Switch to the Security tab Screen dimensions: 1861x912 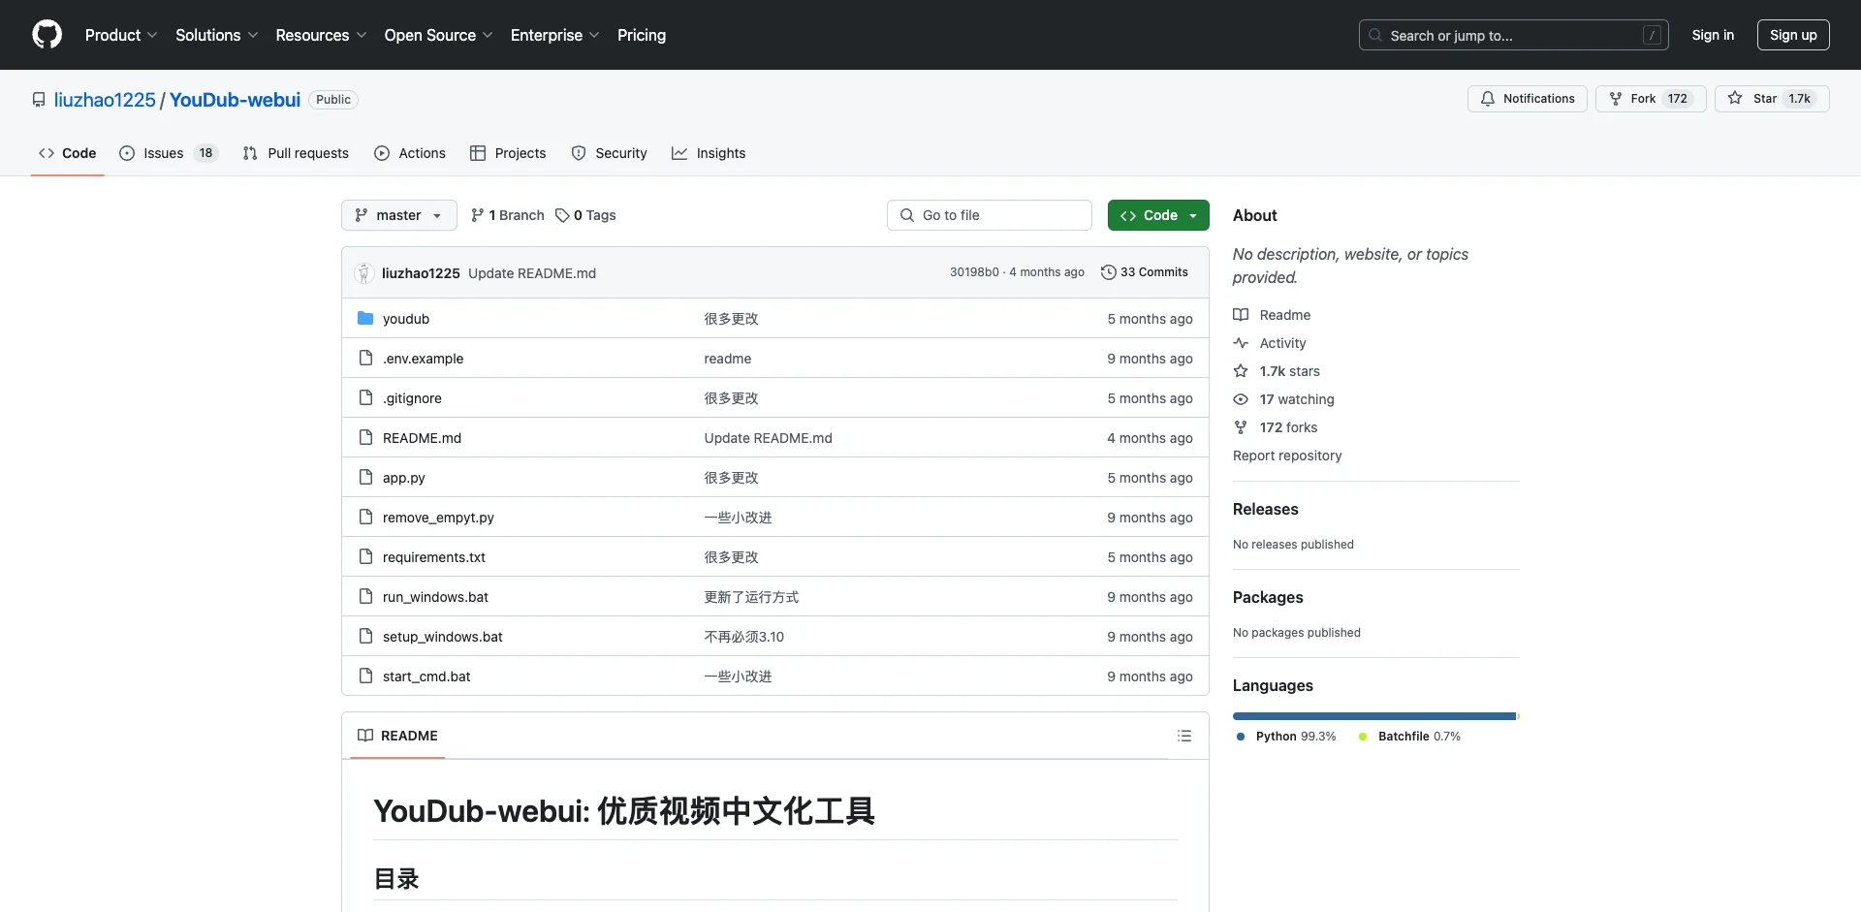coord(609,153)
